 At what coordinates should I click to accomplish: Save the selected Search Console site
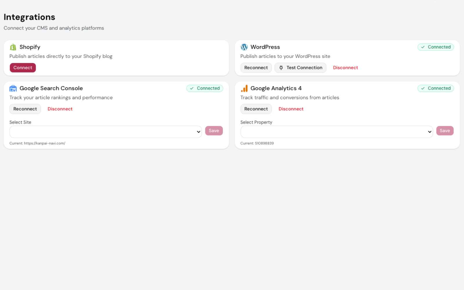point(214,130)
